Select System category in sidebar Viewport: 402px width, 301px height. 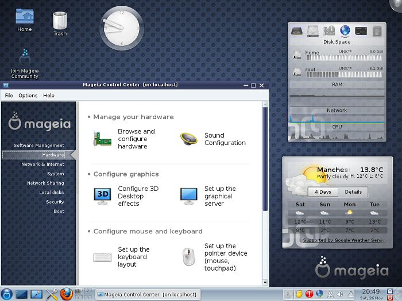pyautogui.click(x=56, y=174)
